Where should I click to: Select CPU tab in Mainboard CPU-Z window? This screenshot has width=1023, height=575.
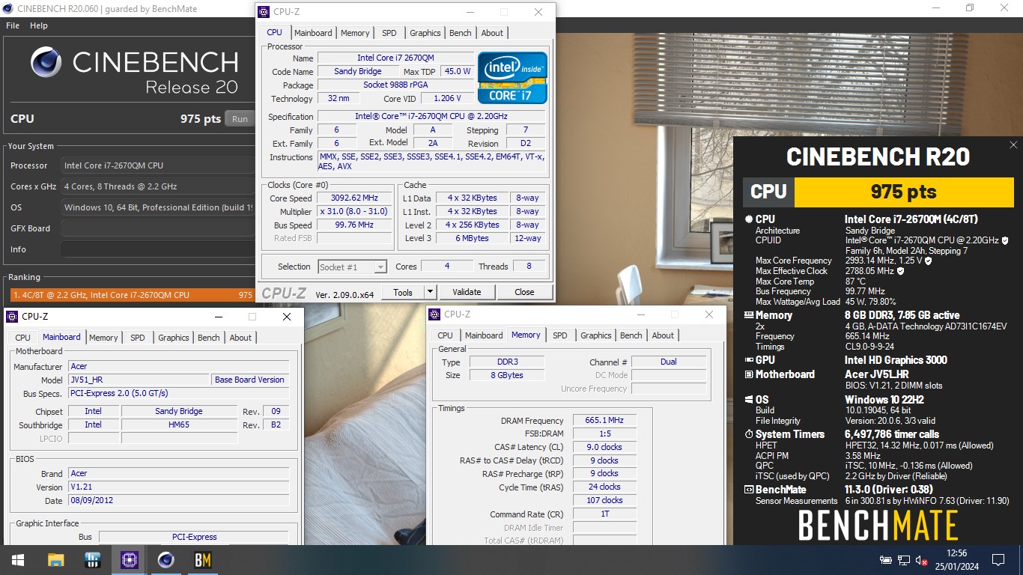[23, 338]
